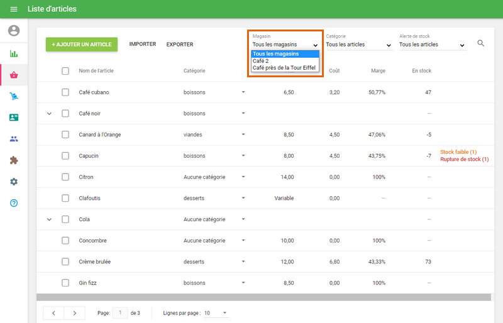The height and width of the screenshot is (323, 503).
Task: Click the Importer button
Action: 143,45
